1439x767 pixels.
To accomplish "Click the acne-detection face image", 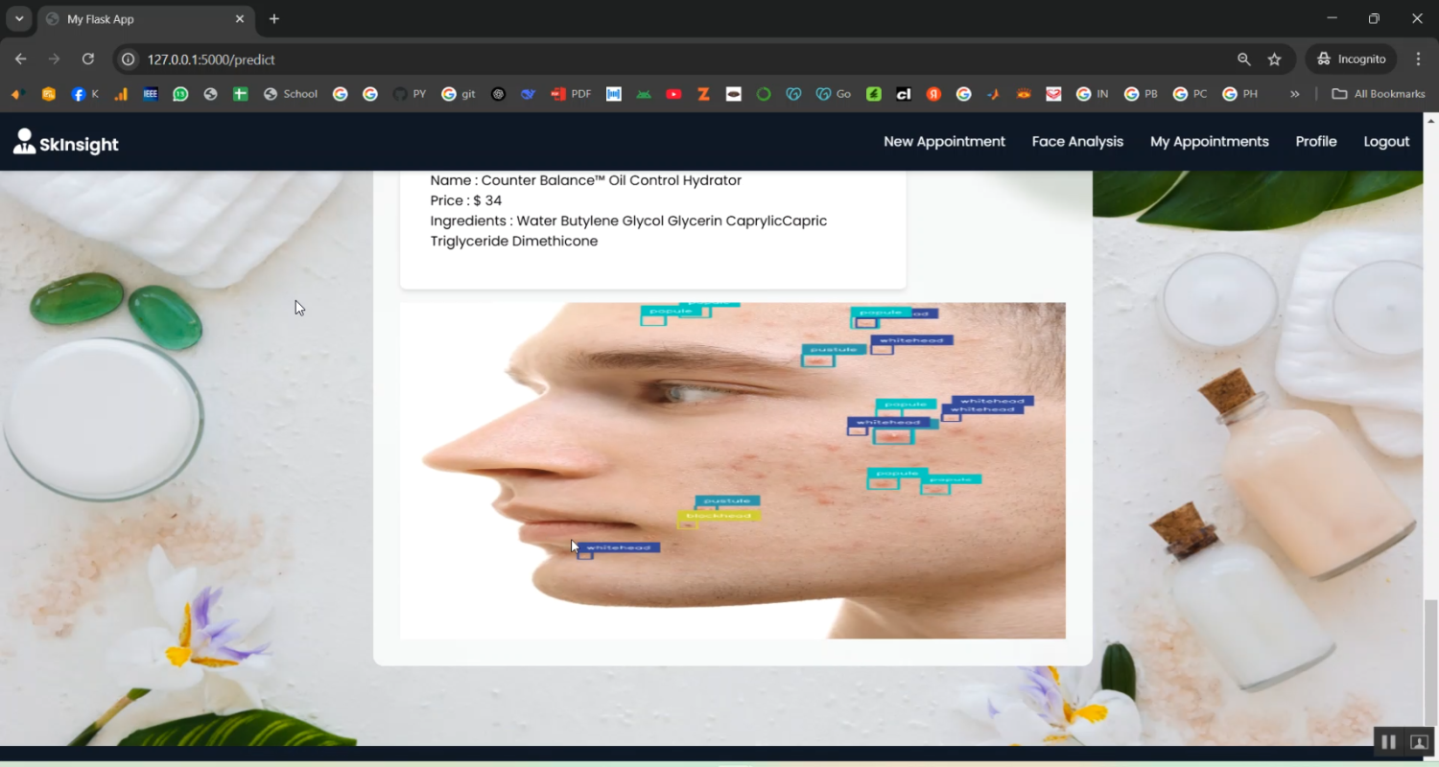I will click(x=733, y=471).
